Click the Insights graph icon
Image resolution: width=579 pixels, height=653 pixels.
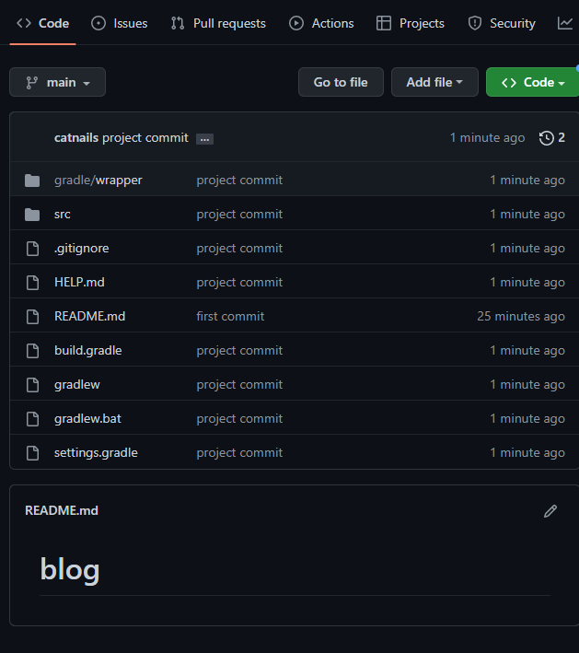(565, 23)
